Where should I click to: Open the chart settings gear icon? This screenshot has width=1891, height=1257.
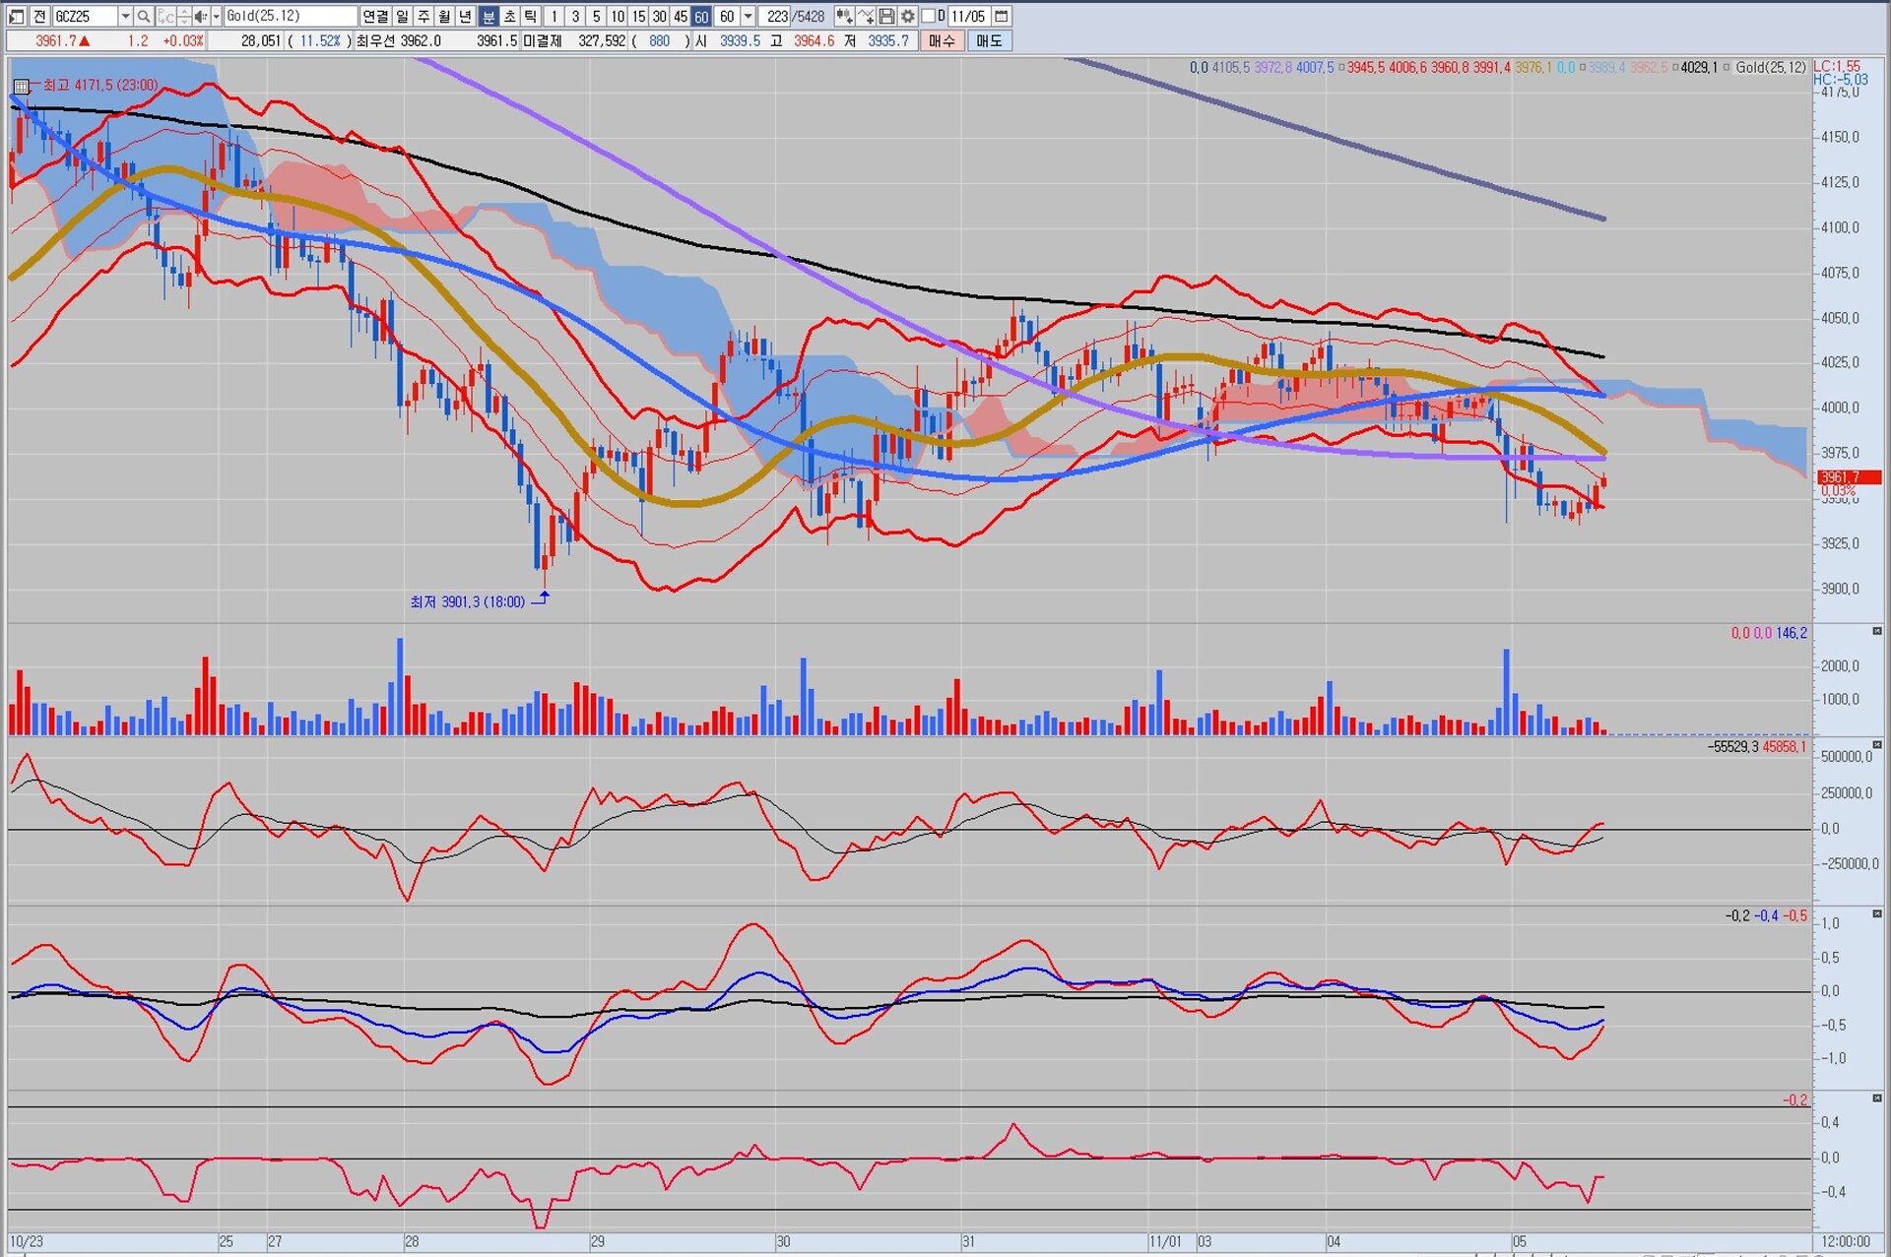pyautogui.click(x=907, y=17)
